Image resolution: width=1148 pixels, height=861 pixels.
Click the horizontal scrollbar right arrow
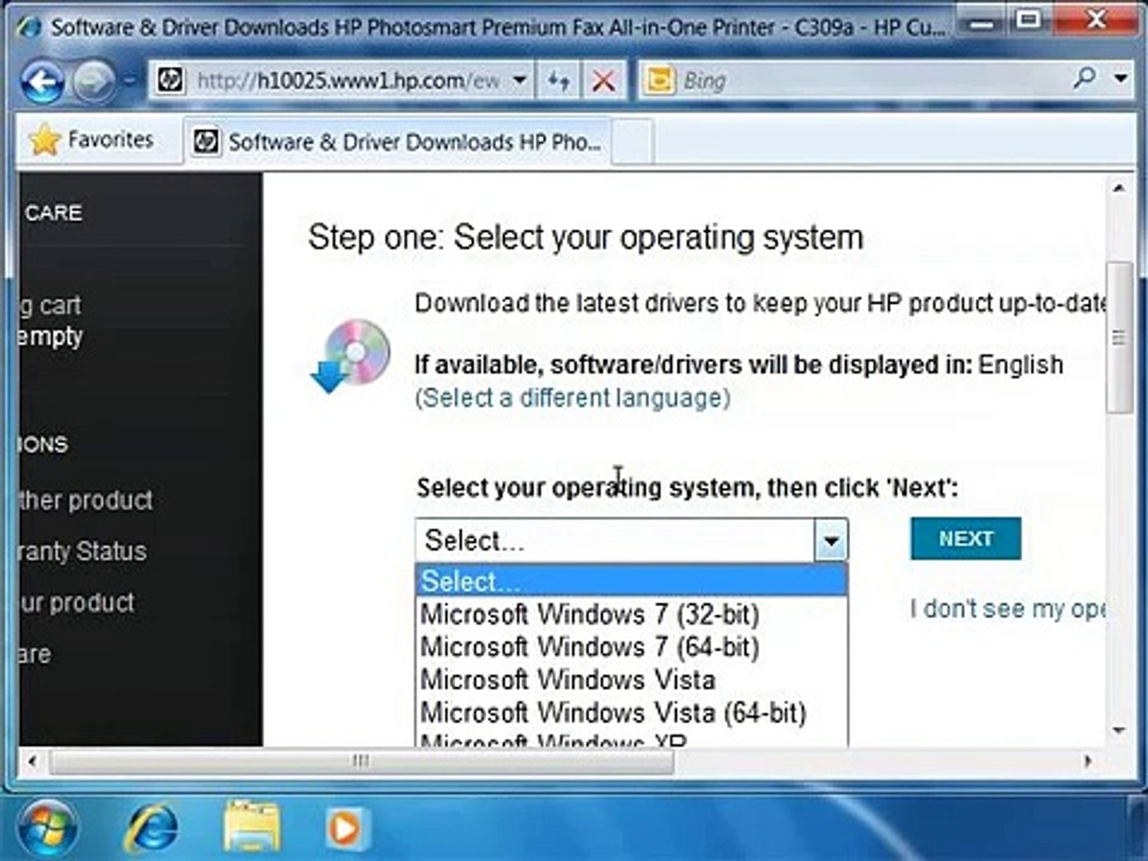click(1087, 761)
